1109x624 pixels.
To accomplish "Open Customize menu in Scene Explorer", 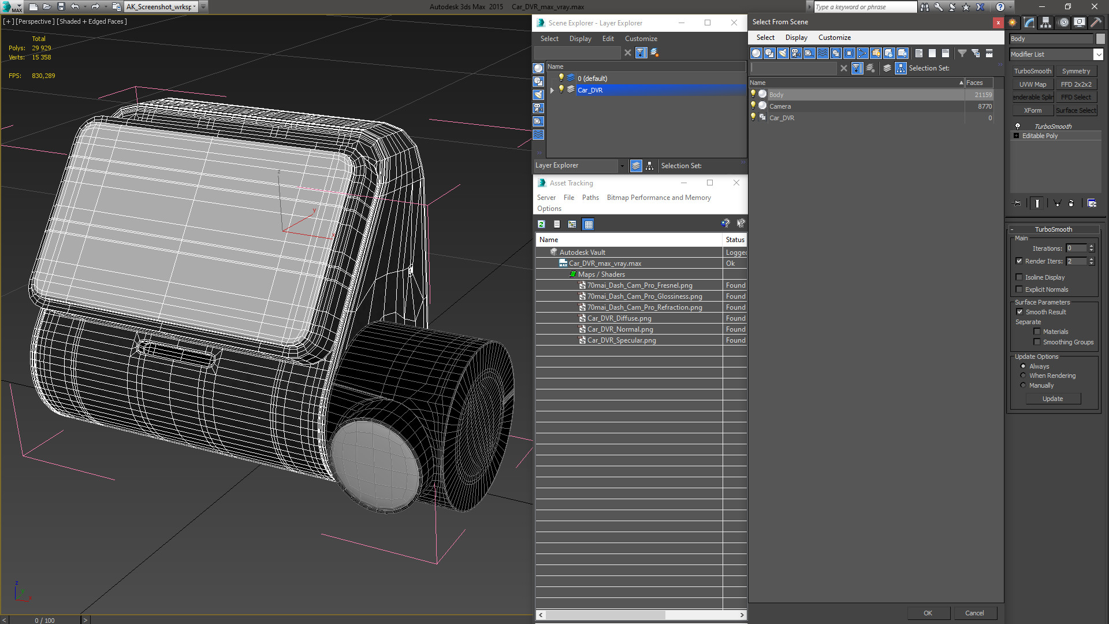I will pos(641,39).
